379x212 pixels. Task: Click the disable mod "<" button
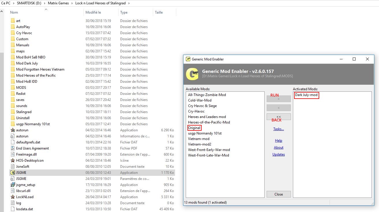click(x=278, y=108)
